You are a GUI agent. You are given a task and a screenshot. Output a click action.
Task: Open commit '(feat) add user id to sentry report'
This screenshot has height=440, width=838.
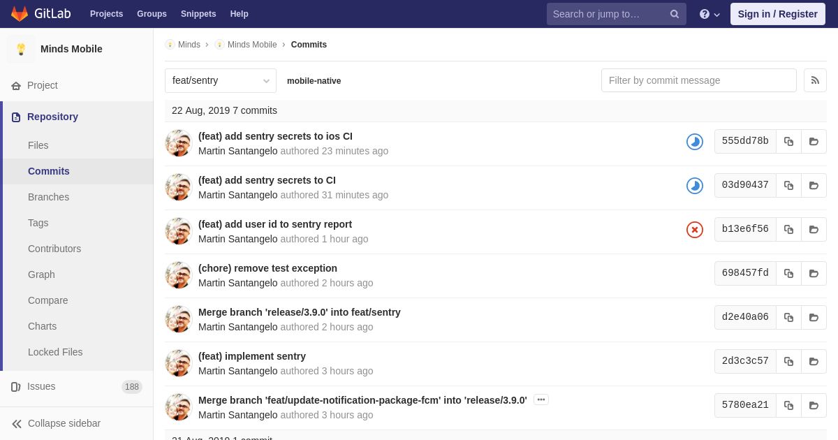pos(275,224)
